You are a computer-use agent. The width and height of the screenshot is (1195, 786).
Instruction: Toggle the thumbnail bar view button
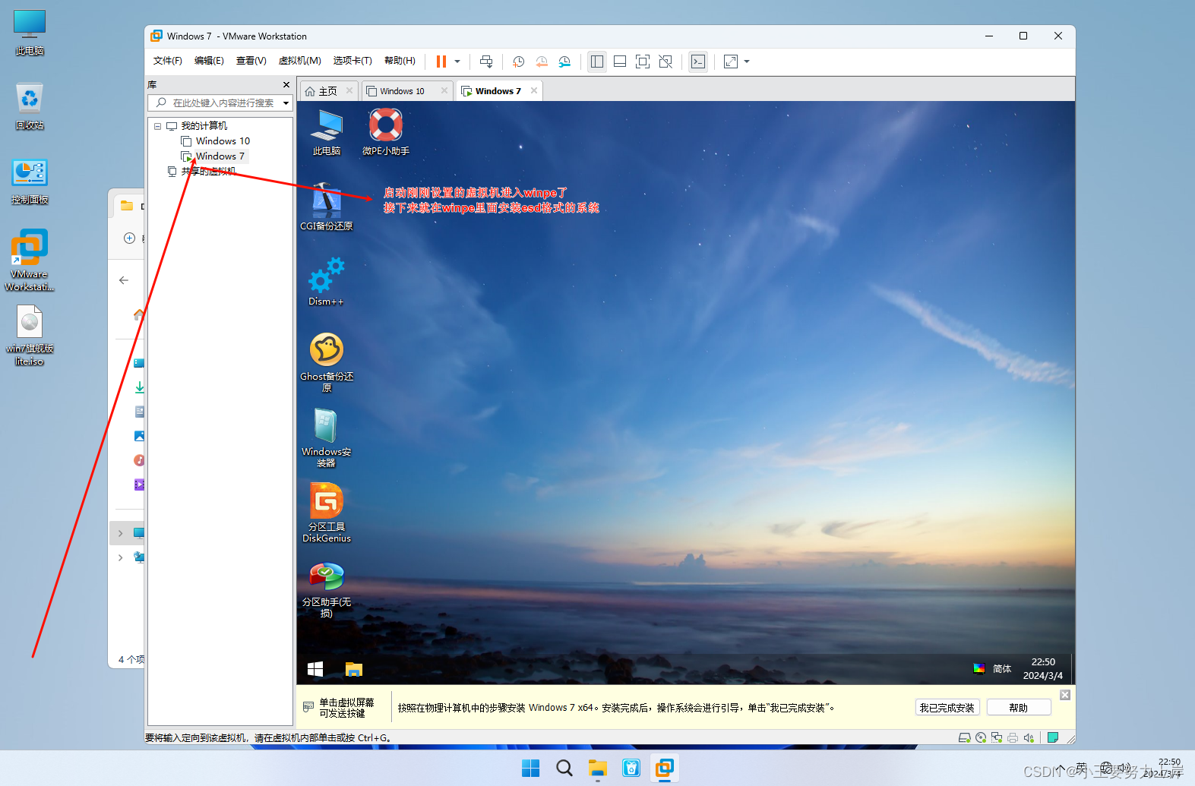point(620,62)
